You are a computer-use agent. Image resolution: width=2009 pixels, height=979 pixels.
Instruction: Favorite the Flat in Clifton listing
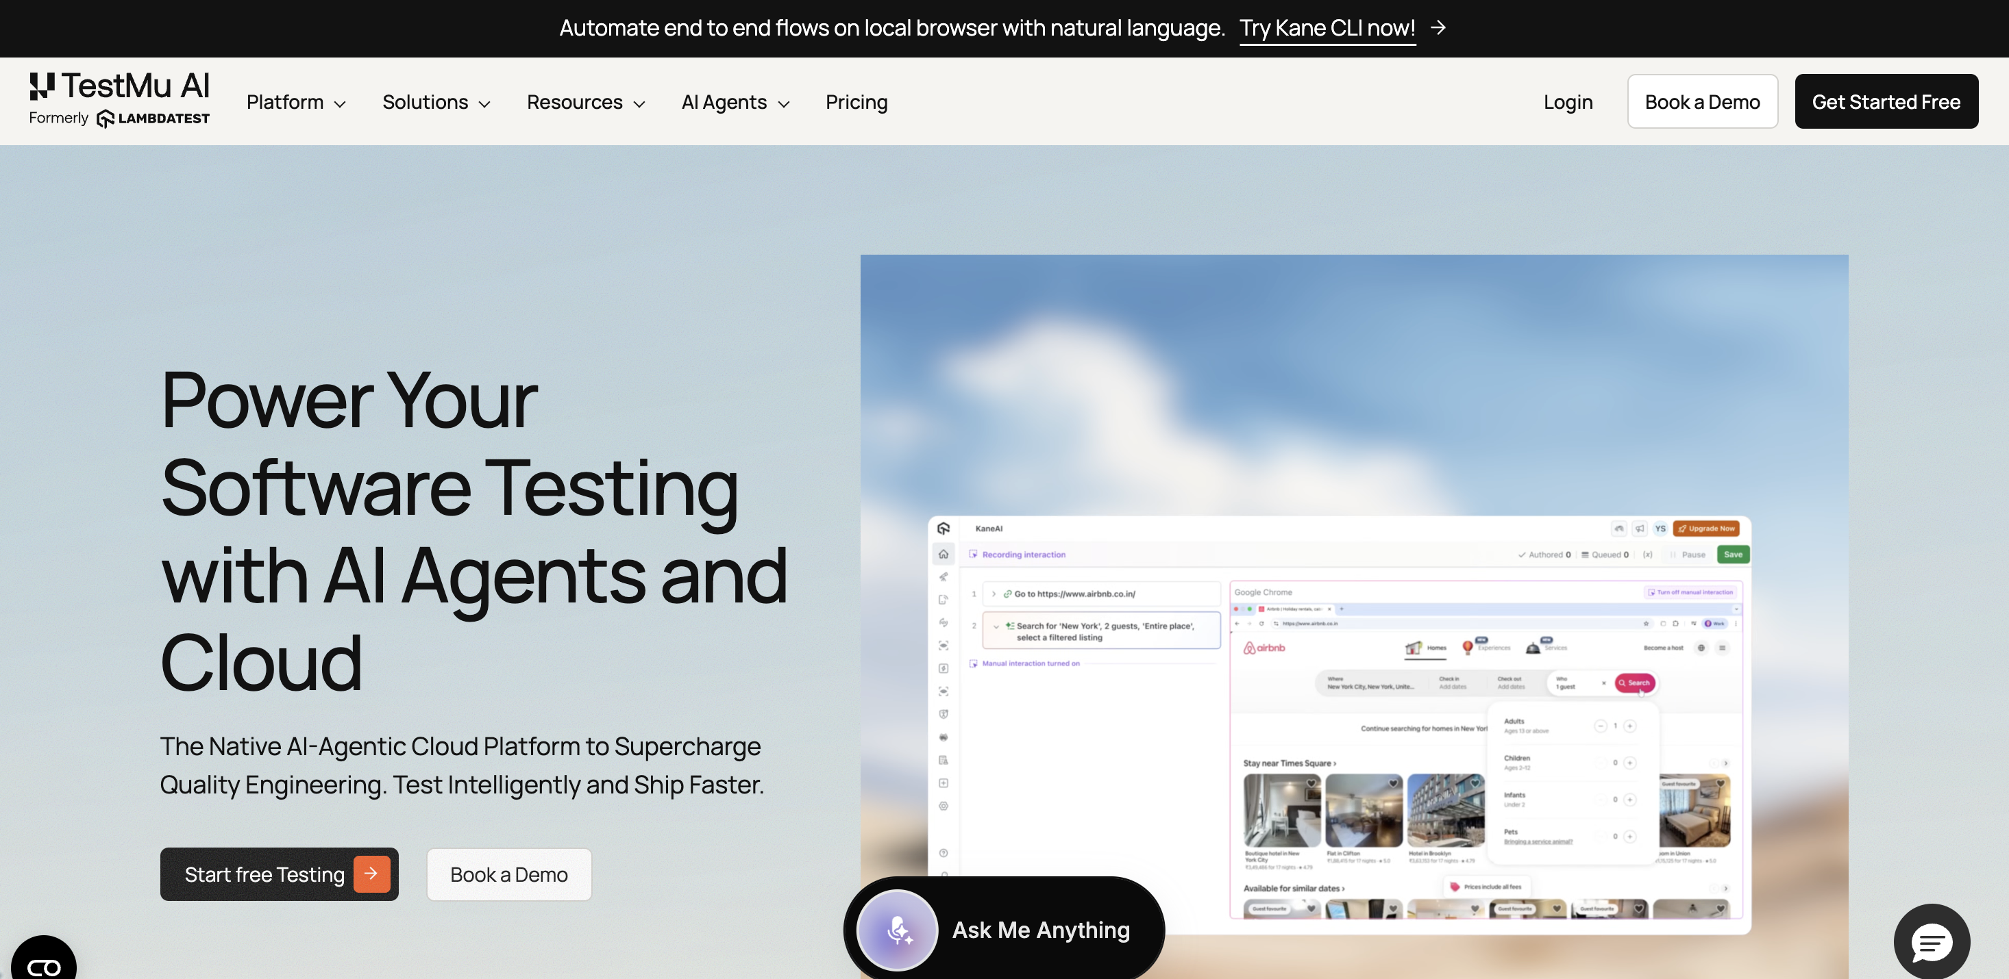(1393, 783)
